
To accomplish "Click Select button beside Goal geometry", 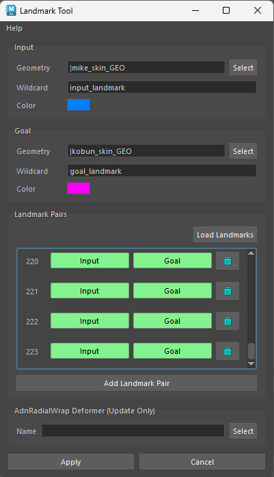I will click(243, 151).
